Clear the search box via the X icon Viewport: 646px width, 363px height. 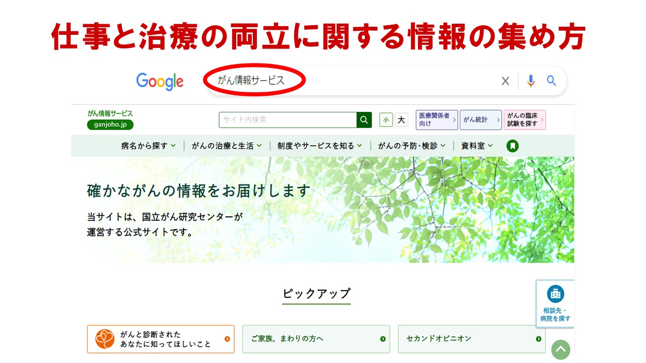pos(505,81)
